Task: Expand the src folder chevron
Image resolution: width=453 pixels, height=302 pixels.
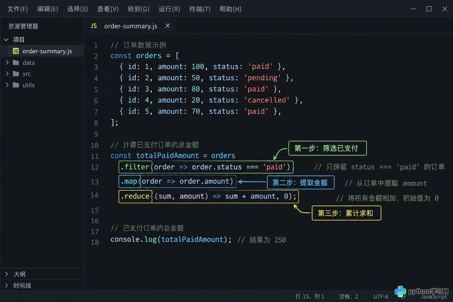Action: [7, 74]
